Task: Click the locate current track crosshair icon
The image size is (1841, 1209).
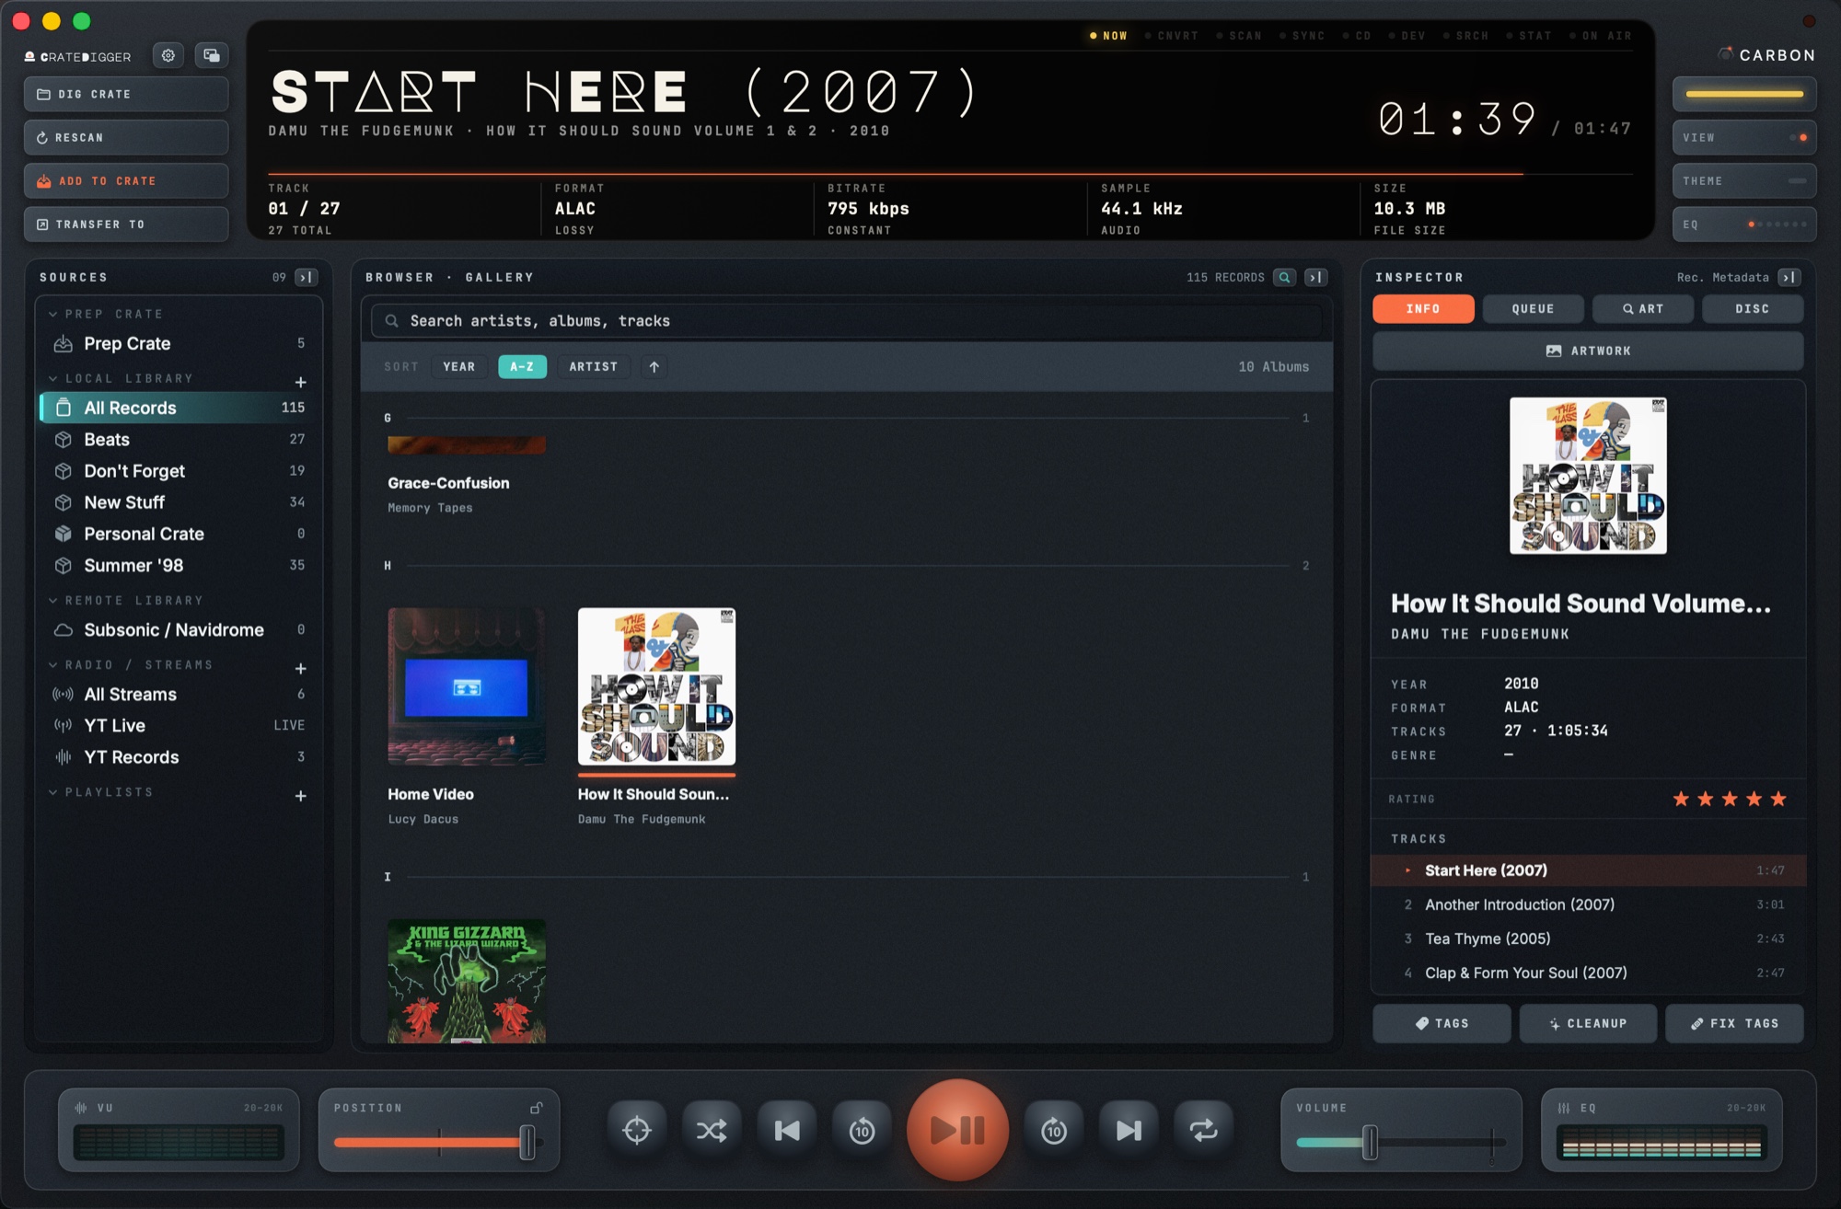Action: [x=637, y=1130]
